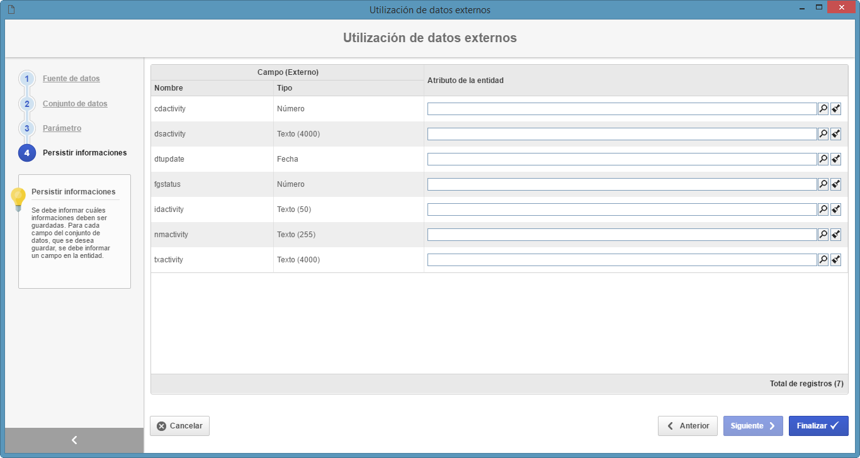Click the step 1 circle in the wizard
Screen dimensions: 860x458
point(27,79)
